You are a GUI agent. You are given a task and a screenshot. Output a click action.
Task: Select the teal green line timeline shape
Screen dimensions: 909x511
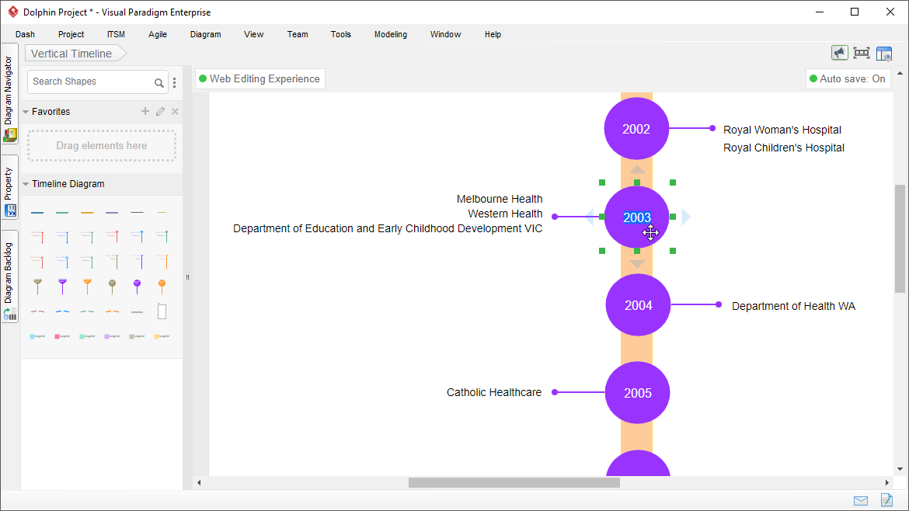tap(62, 213)
